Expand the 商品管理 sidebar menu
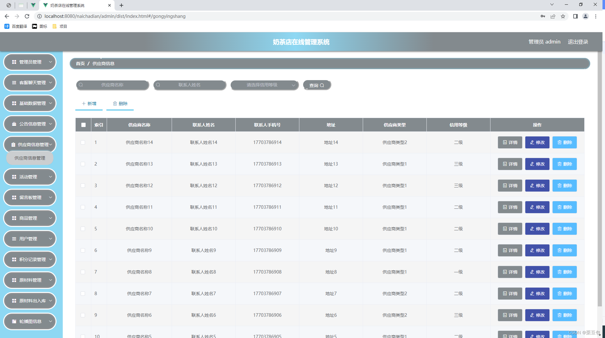 pyautogui.click(x=30, y=218)
